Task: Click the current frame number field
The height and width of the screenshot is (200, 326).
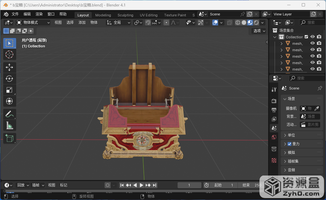Action: [189, 185]
